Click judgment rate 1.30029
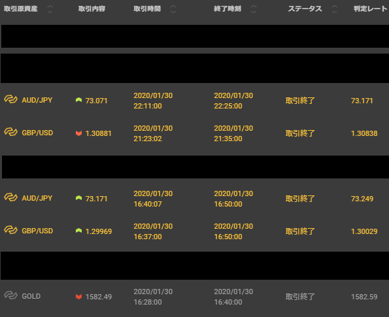The height and width of the screenshot is (317, 389). coord(364,231)
